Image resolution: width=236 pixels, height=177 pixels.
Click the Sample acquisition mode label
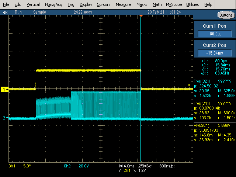point(39,12)
